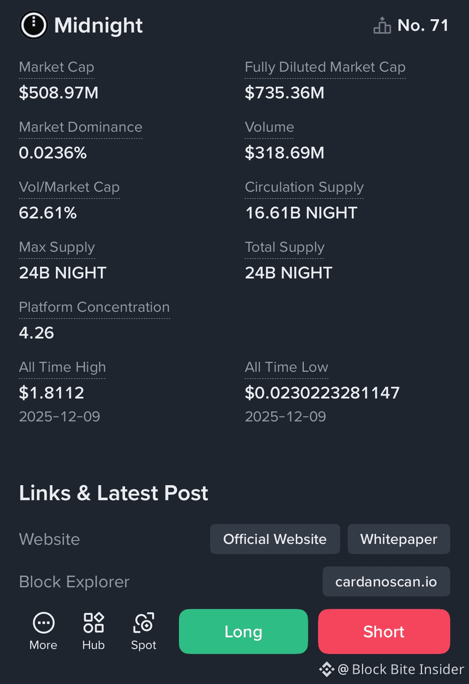Open the More options icon
This screenshot has height=684, width=469.
tap(44, 623)
